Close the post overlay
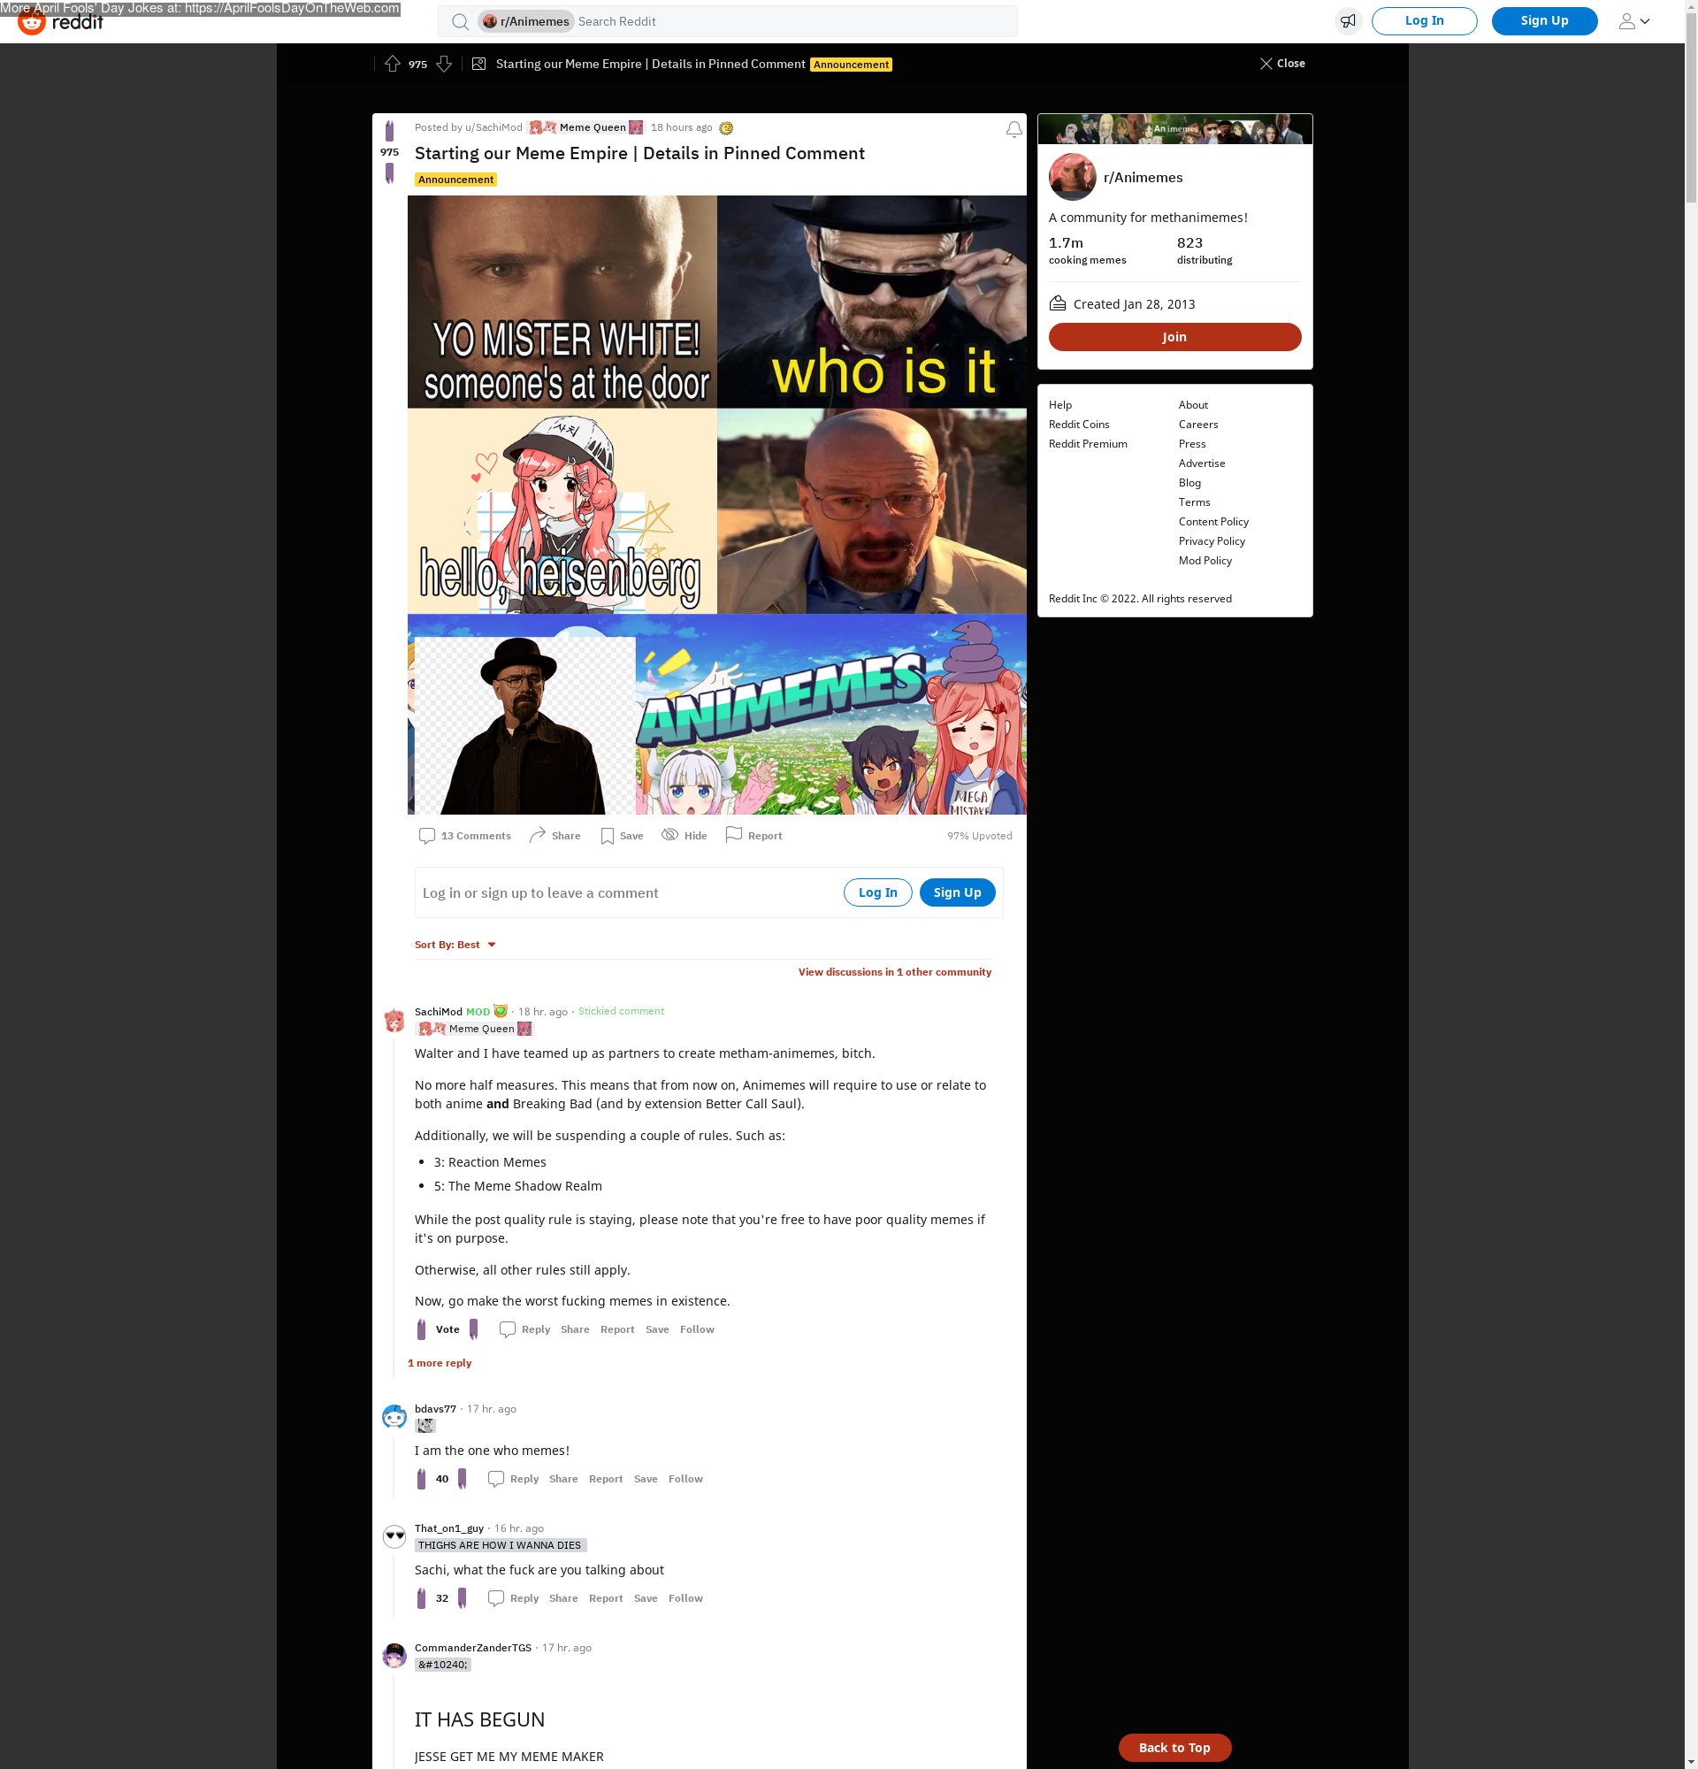1698x1769 pixels. (1282, 63)
